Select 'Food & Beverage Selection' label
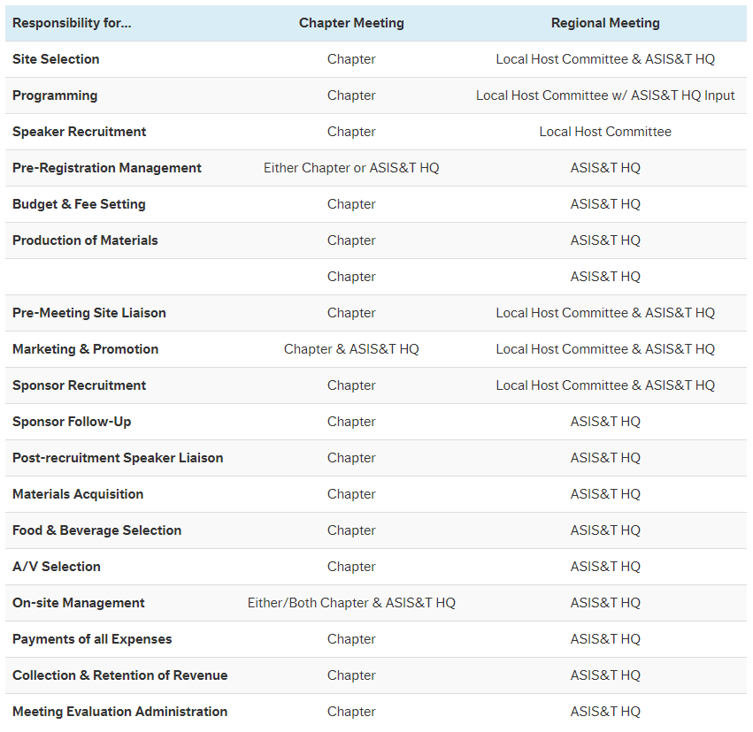This screenshot has height=732, width=753. 97,530
